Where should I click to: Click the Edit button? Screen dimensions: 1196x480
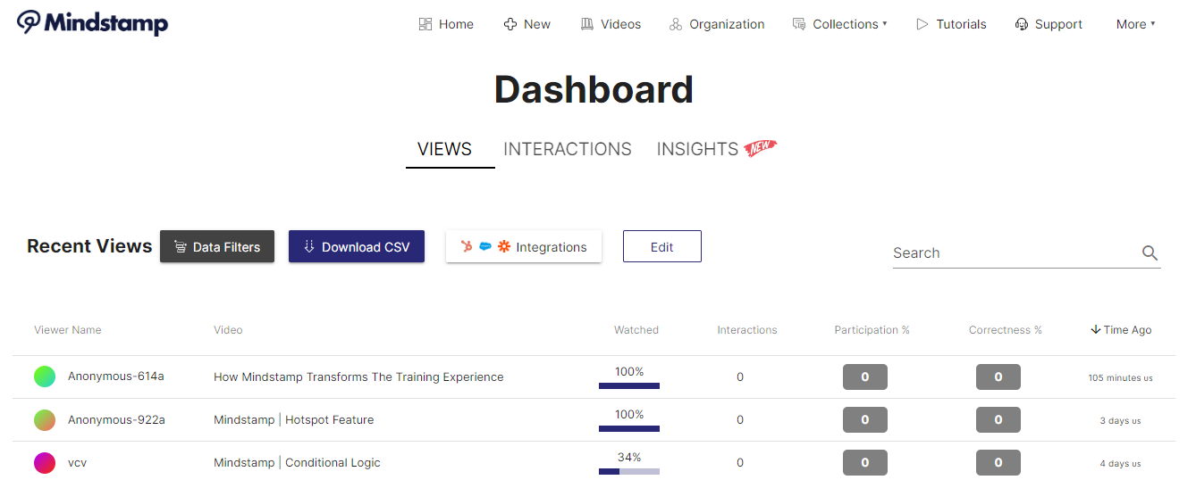(661, 247)
